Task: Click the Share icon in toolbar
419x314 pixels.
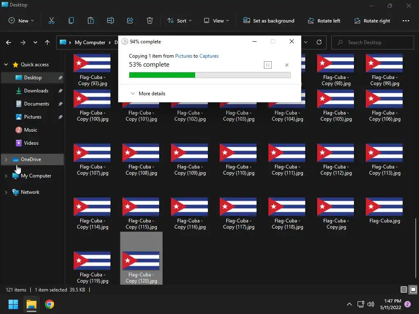Action: coord(130,20)
